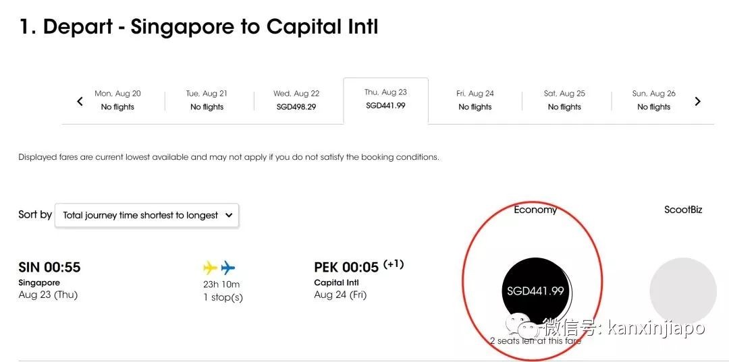Open the Sun, Aug 26 date tab
729x362 pixels.
(x=653, y=100)
